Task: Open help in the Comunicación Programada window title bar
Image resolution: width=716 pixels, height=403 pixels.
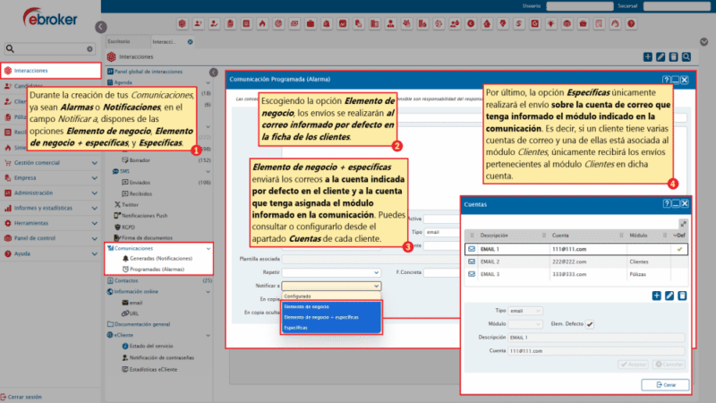Action: coord(667,80)
